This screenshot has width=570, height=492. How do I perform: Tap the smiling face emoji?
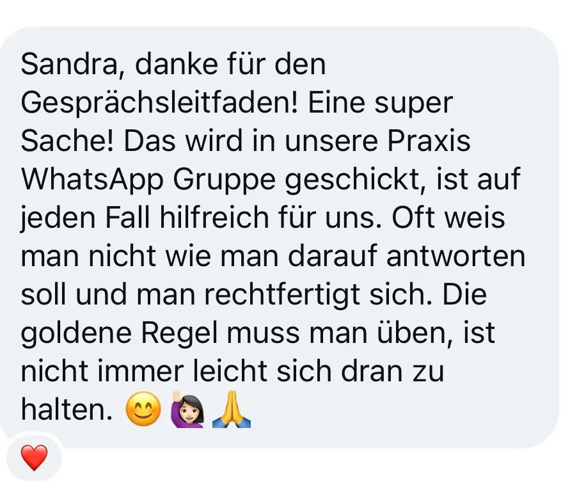click(x=143, y=409)
